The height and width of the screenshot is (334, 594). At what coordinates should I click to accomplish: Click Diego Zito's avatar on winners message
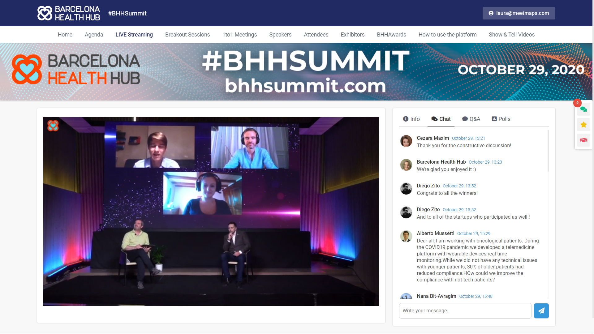[406, 189]
